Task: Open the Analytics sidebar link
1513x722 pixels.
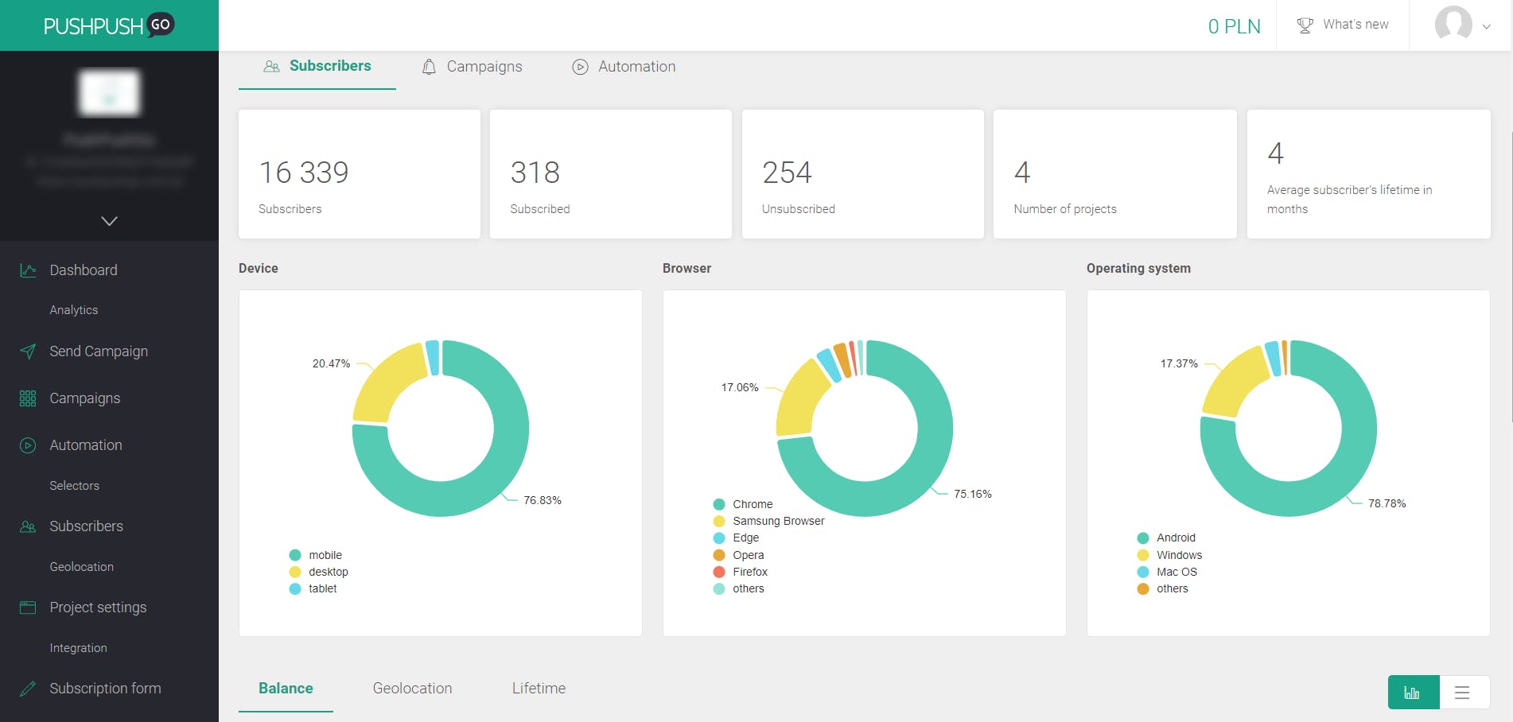Action: point(74,310)
